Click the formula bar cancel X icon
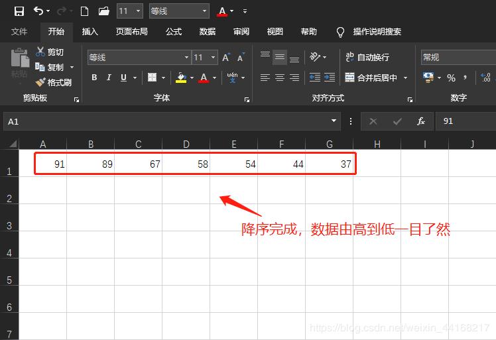496x340 pixels. pyautogui.click(x=373, y=121)
